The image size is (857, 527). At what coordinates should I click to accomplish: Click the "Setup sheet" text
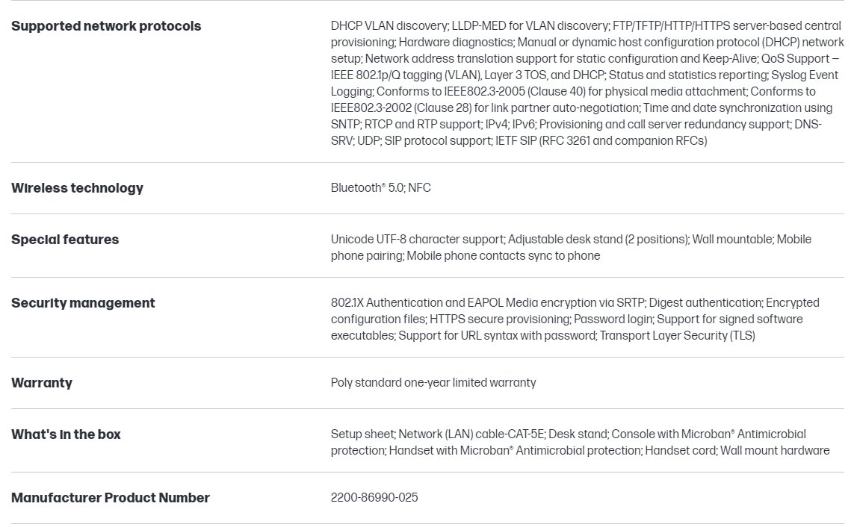point(362,434)
